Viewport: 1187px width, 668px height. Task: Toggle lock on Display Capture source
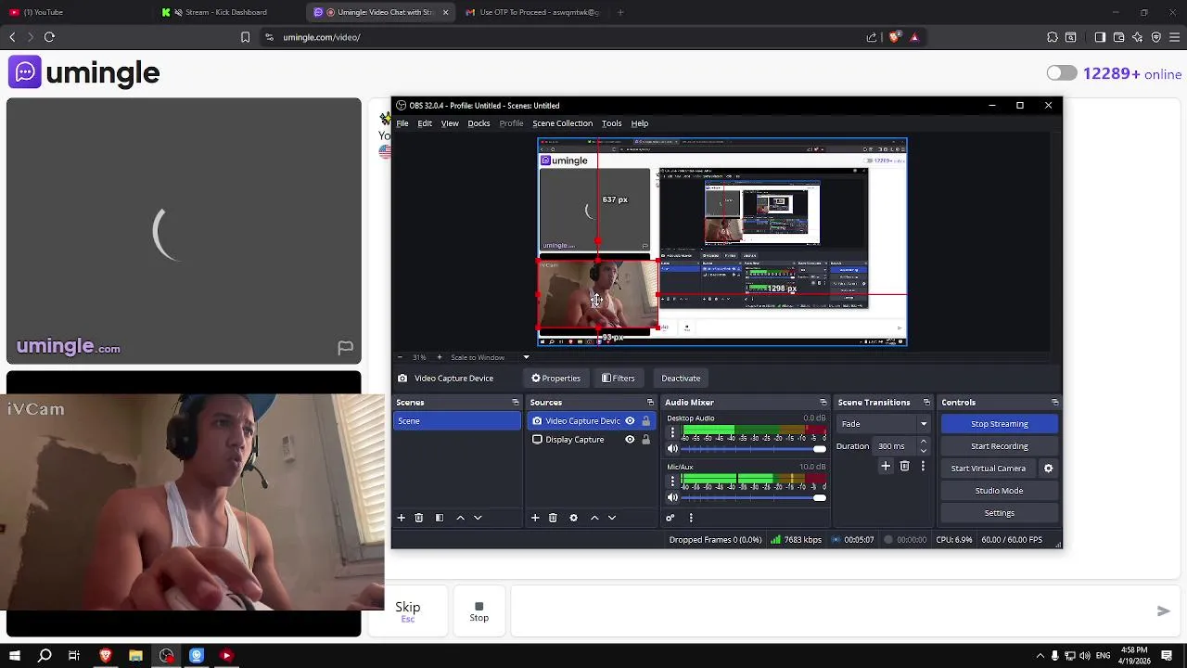click(x=645, y=440)
